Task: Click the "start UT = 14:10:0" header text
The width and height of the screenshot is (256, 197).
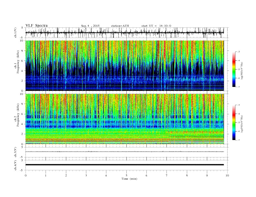Action: [156, 26]
